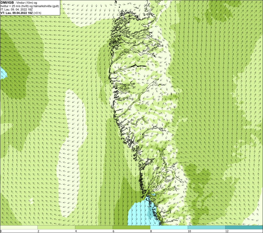Click the 8–10 m/s light cyan scale segment
This screenshot has width=263, height=233.
(x=169, y=227)
